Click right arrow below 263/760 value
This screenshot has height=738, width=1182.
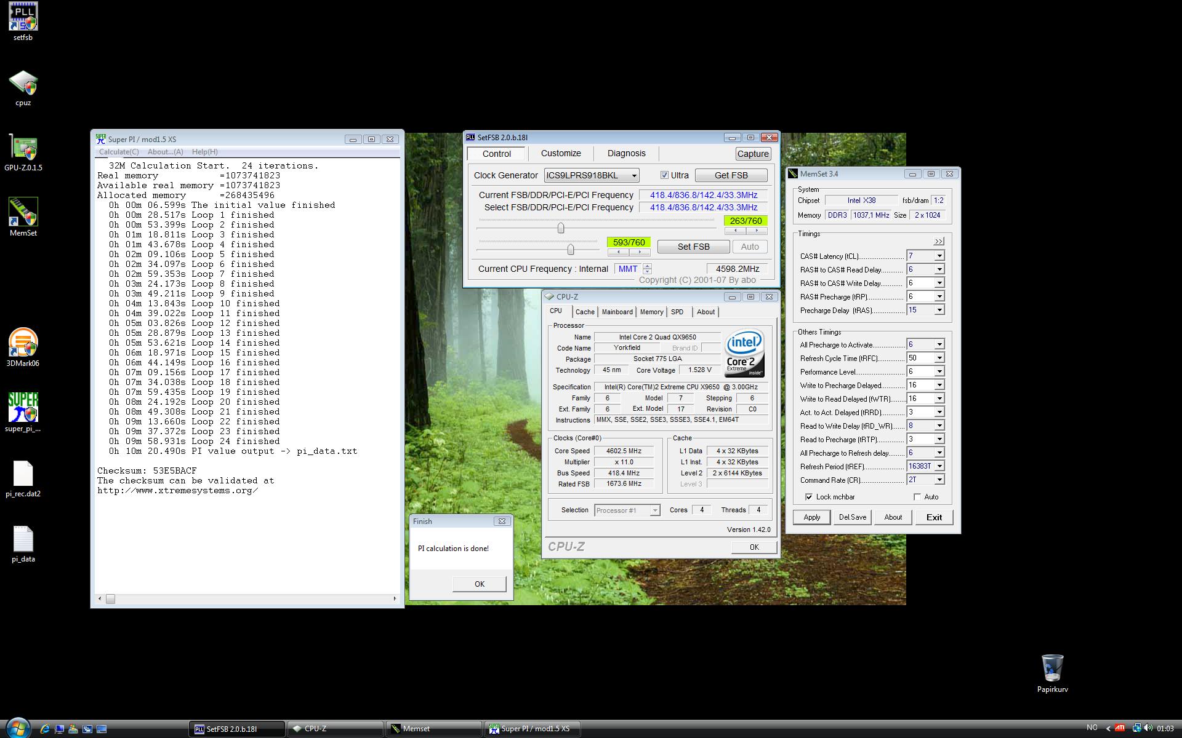pos(757,231)
